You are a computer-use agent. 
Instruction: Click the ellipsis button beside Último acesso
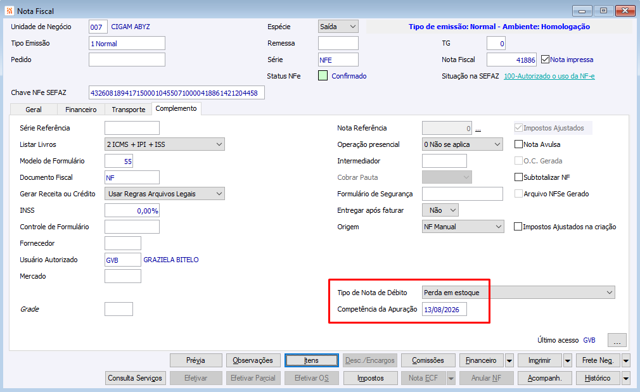click(x=617, y=340)
